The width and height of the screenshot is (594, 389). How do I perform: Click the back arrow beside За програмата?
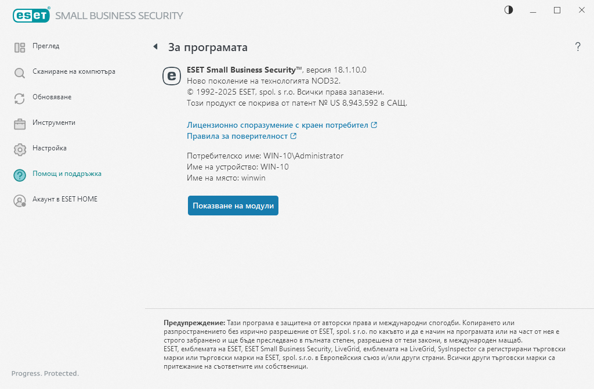coord(155,46)
